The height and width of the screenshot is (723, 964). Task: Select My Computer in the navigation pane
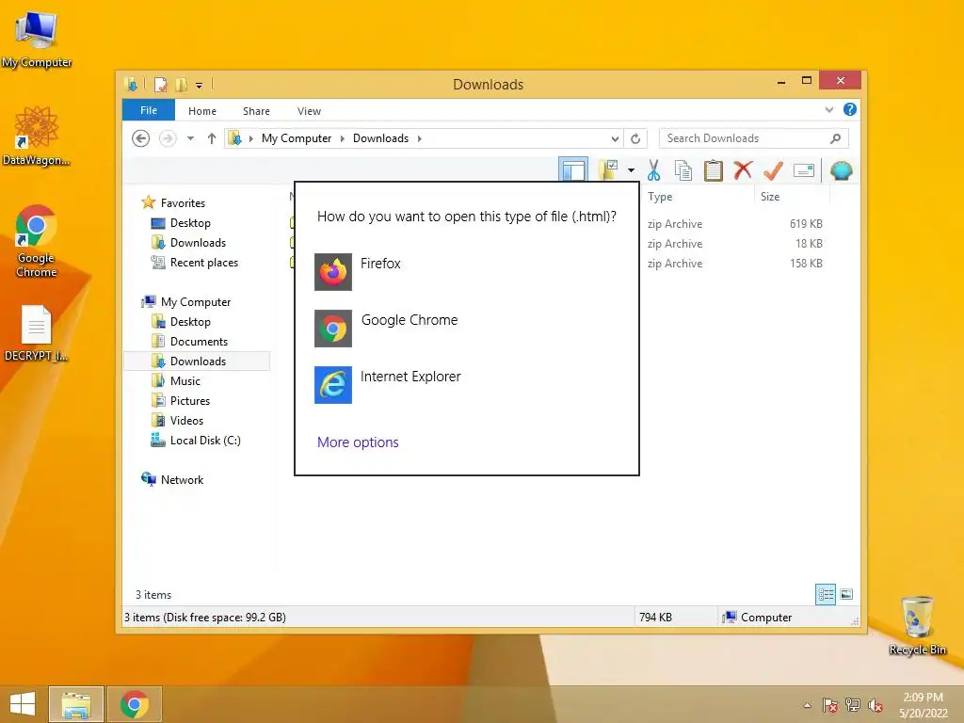(196, 302)
